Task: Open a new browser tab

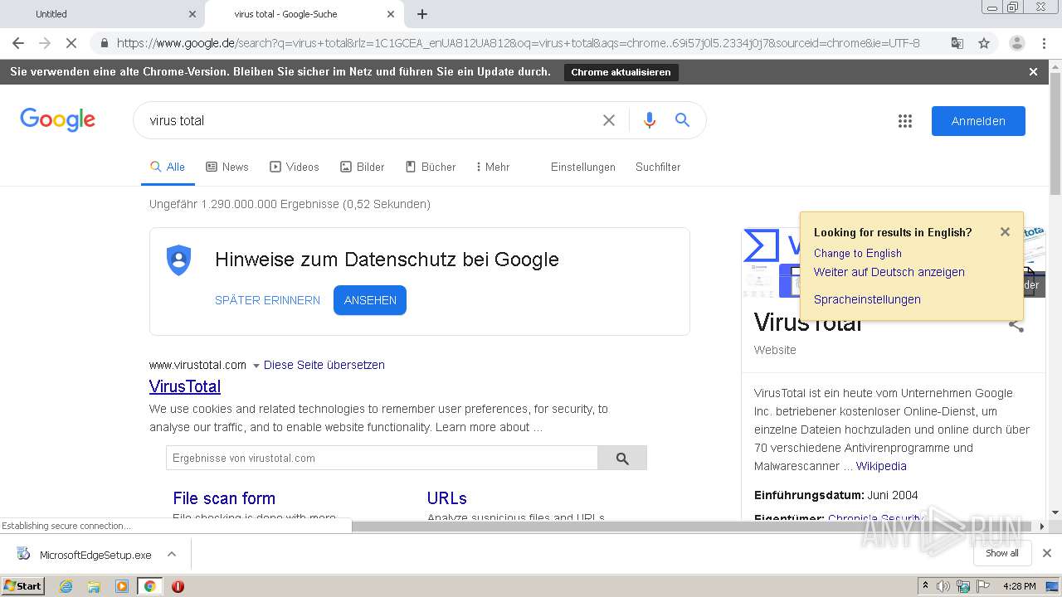Action: [x=422, y=14]
